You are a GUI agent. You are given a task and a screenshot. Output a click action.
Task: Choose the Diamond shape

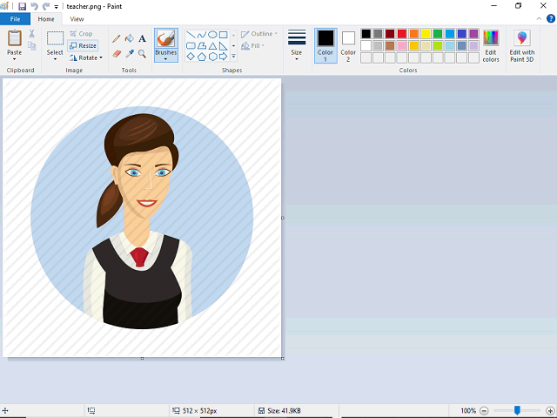coord(191,57)
